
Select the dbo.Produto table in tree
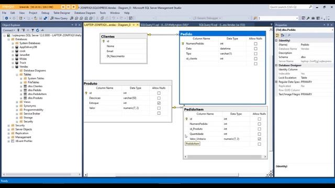[x=35, y=98]
